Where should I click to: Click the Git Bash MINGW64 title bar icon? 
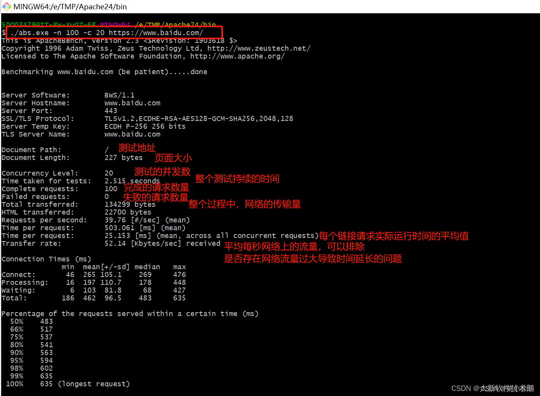pyautogui.click(x=6, y=6)
